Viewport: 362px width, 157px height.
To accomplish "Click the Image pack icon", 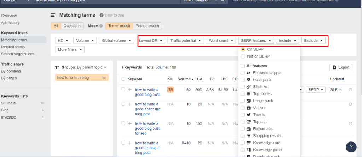I will point(249,101).
